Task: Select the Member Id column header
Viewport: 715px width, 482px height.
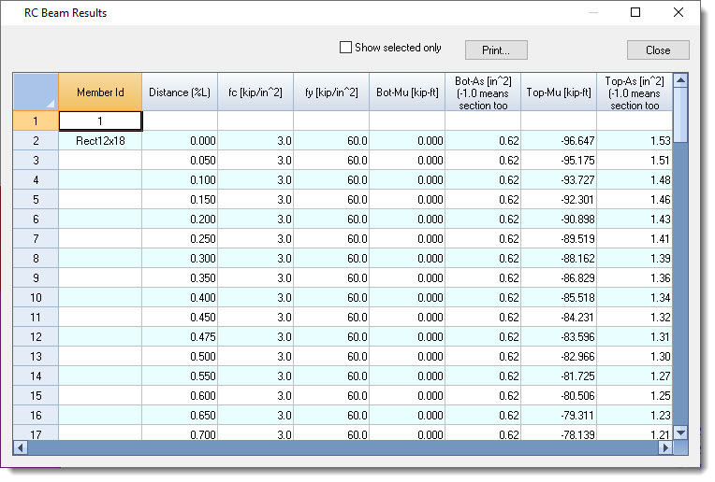Action: (x=100, y=92)
